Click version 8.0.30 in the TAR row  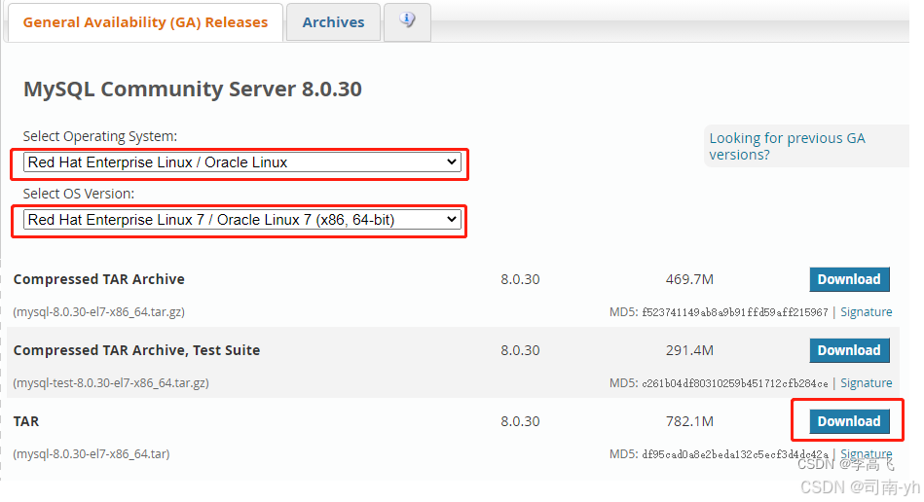click(x=520, y=421)
